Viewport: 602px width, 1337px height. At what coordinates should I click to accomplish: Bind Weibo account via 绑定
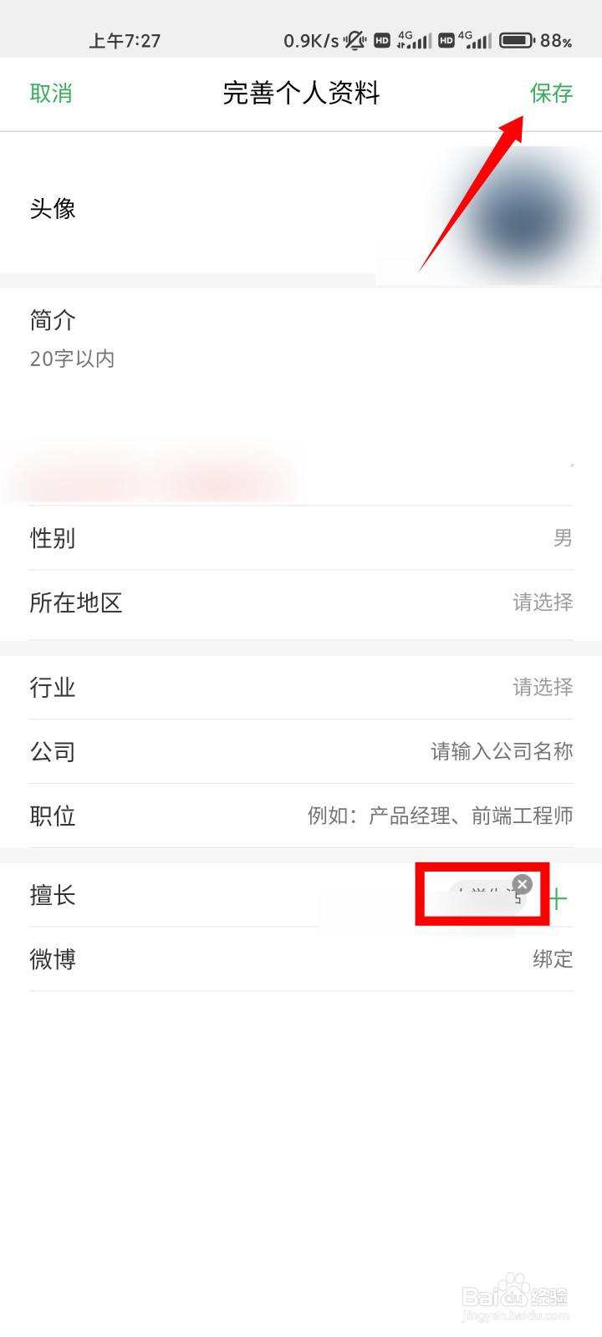(x=553, y=958)
